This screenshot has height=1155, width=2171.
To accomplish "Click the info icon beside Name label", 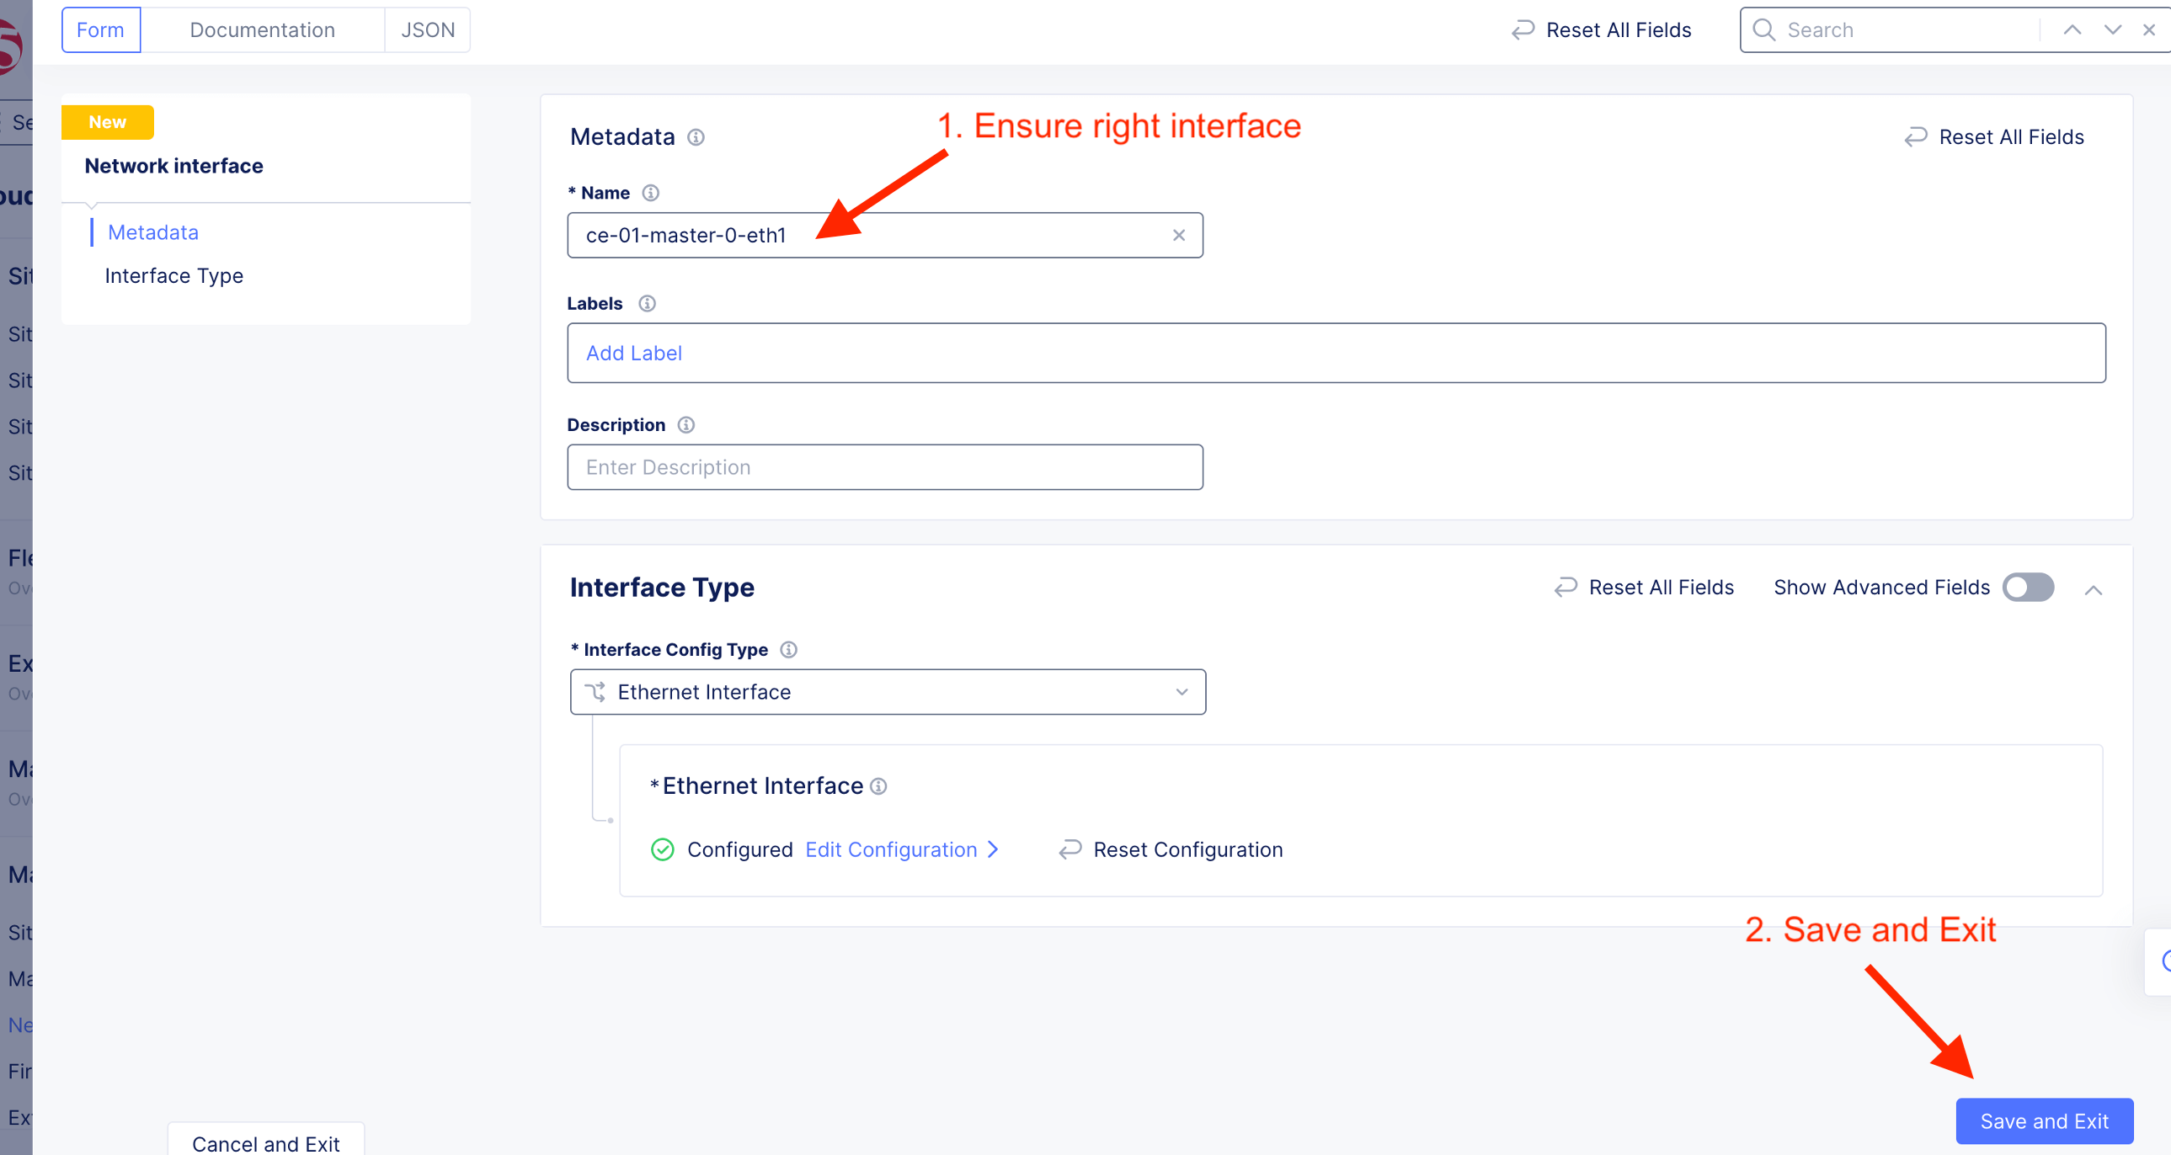I will tap(650, 193).
